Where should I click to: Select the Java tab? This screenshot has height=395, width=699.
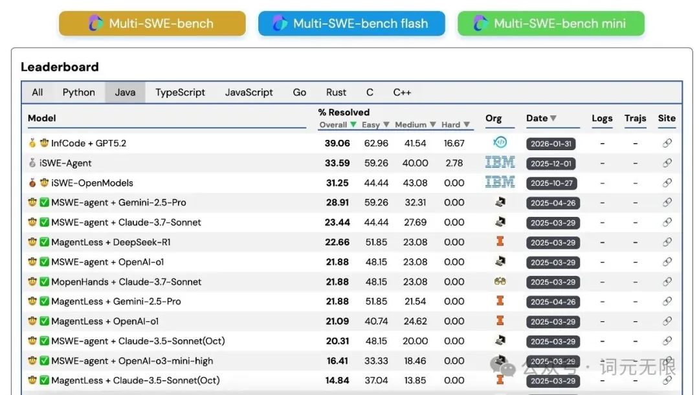(126, 93)
